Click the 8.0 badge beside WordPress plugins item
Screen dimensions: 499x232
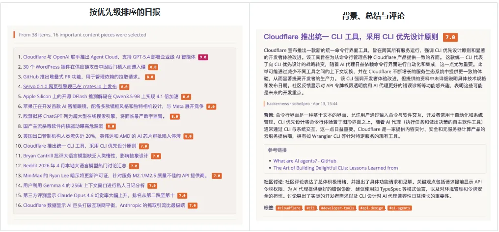pyautogui.click(x=153, y=67)
